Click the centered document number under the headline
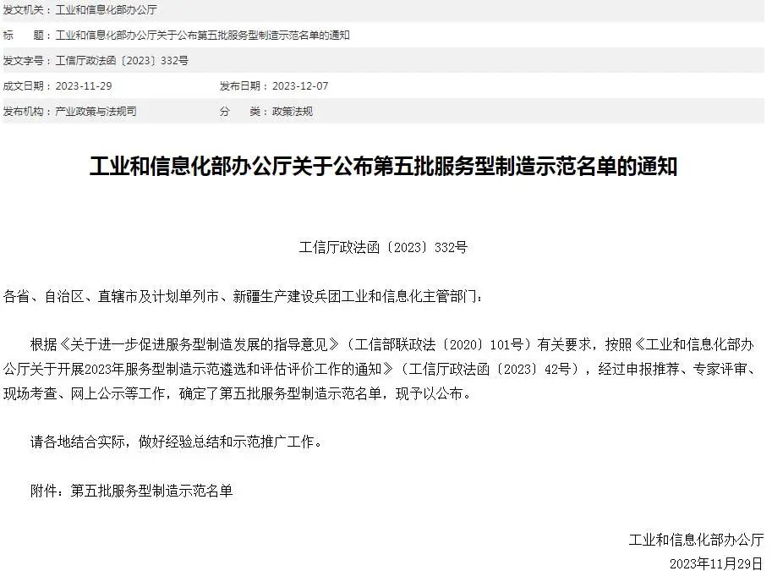The image size is (772, 571). pos(383,247)
